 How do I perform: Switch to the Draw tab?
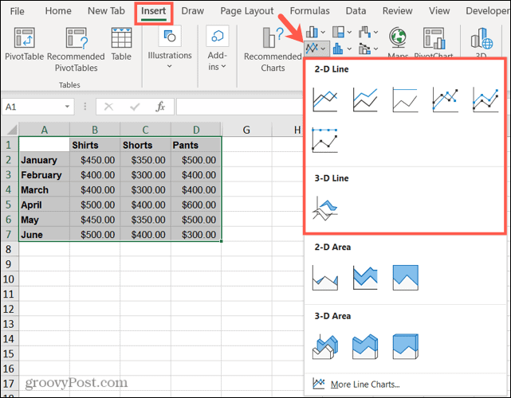click(x=193, y=11)
